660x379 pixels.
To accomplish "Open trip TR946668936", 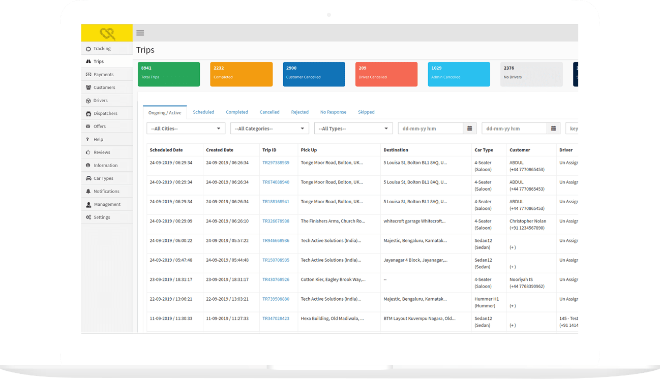I will [x=276, y=241].
